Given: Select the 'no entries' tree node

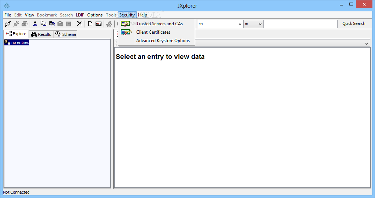Looking at the screenshot, I should [x=17, y=42].
